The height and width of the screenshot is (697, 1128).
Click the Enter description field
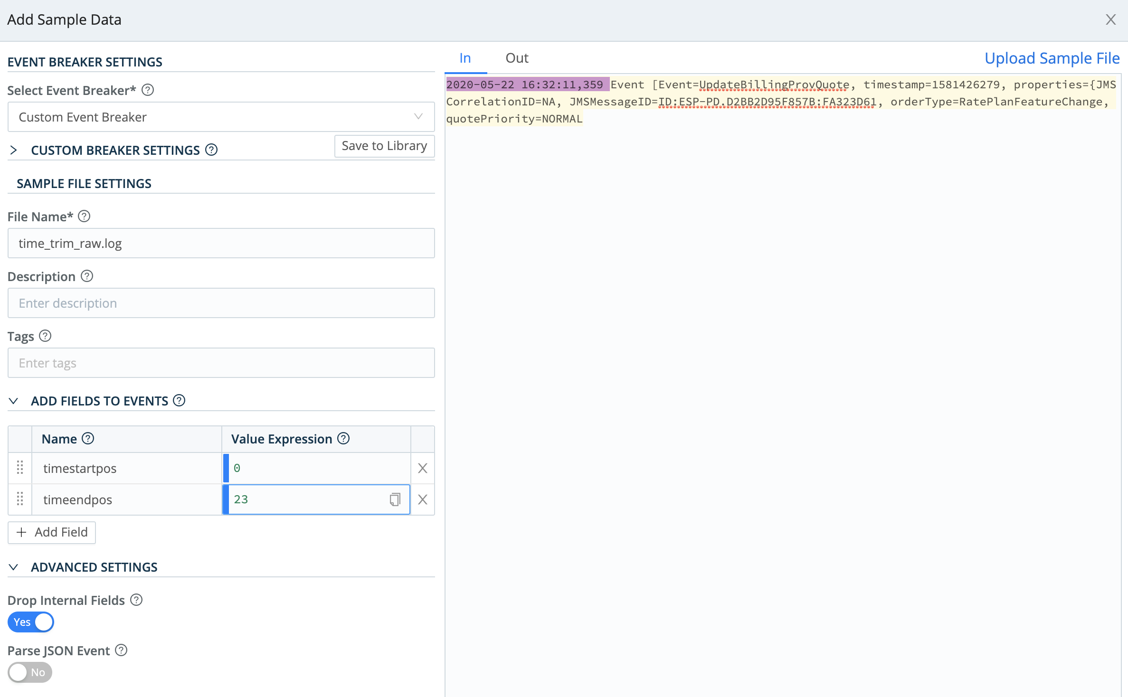click(221, 303)
